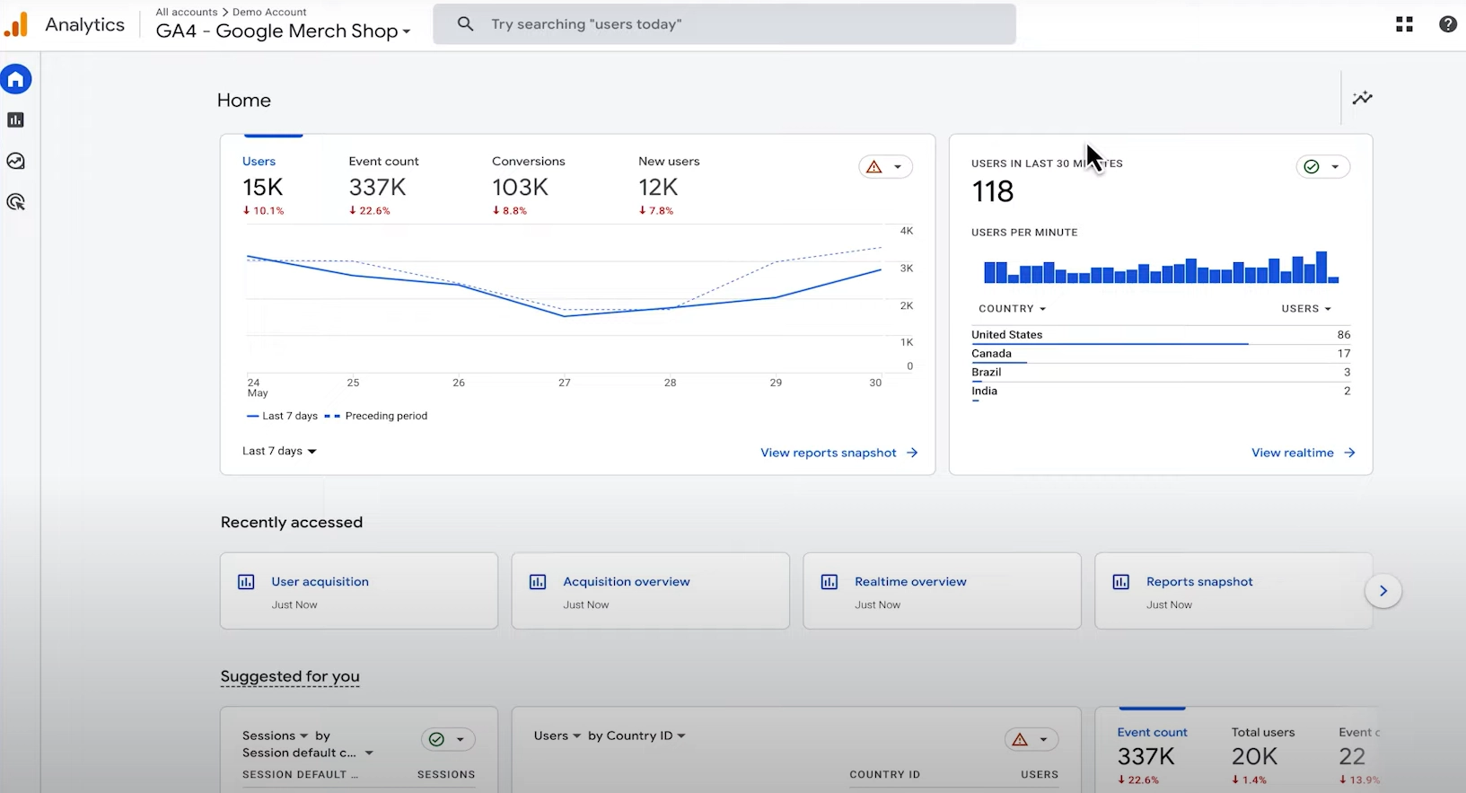Open All accounts breadcrumb link

[x=187, y=12]
